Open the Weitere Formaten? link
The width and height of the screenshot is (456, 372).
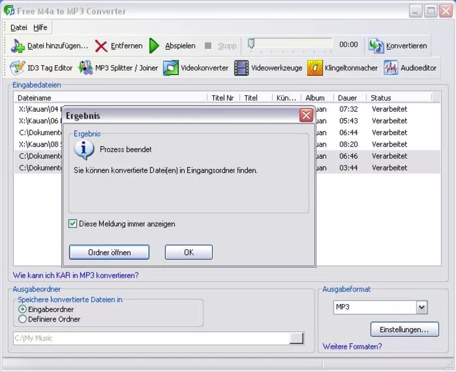tap(352, 347)
